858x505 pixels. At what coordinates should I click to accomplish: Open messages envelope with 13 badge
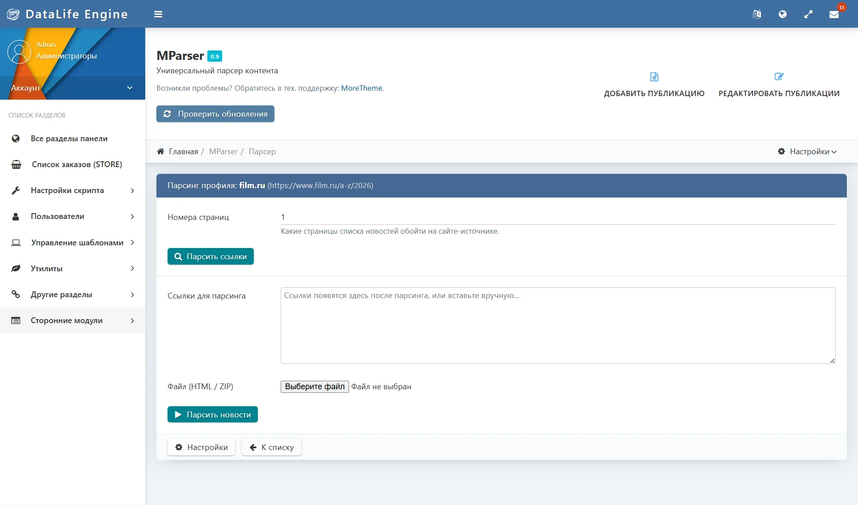click(834, 14)
